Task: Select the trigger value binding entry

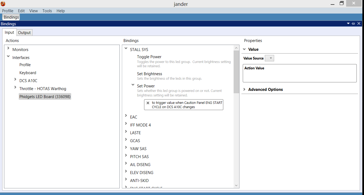Action: [x=184, y=105]
